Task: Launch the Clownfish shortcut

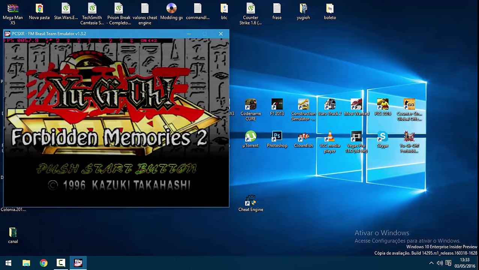Action: tap(303, 136)
